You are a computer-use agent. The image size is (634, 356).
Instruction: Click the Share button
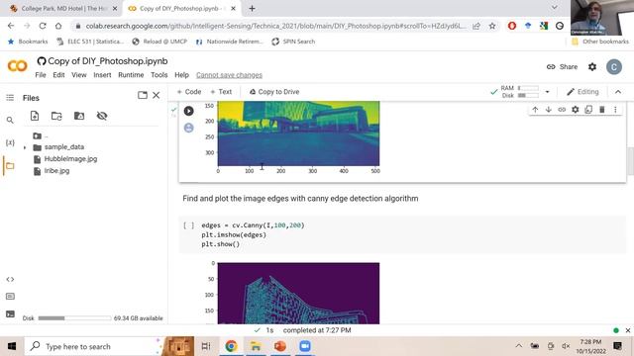[562, 67]
